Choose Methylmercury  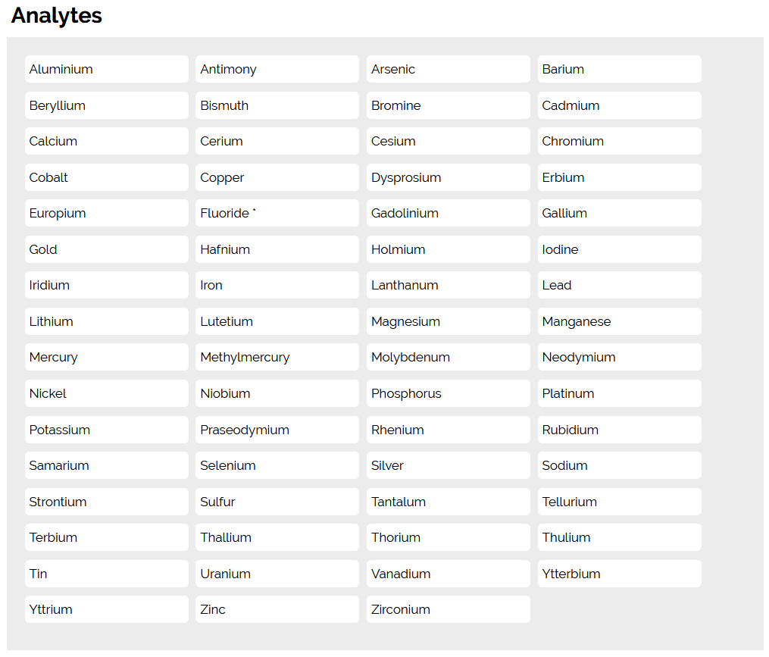[x=277, y=358]
